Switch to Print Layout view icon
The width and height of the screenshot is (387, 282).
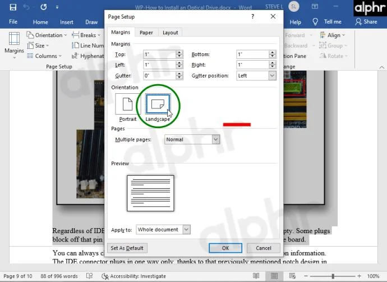tap(274, 276)
